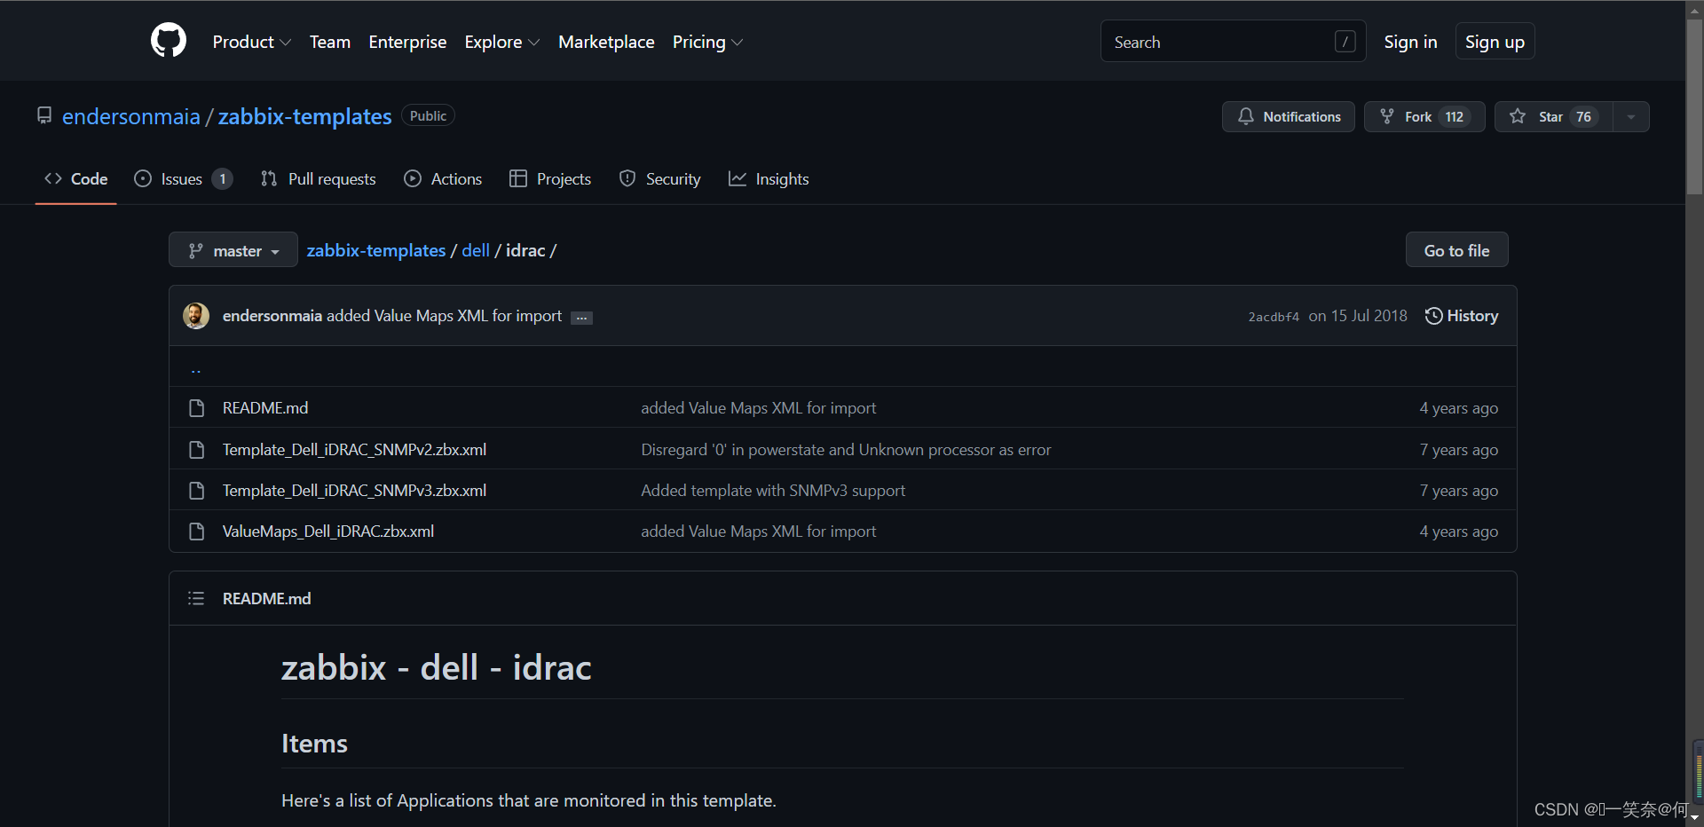Click file icon for Template_Dell_iDRAC_SNMPv2.zbx.xml
This screenshot has width=1704, height=827.
tap(197, 449)
